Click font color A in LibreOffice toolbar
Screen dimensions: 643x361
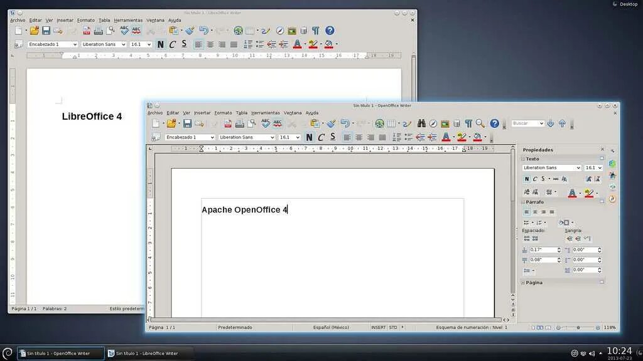297,44
